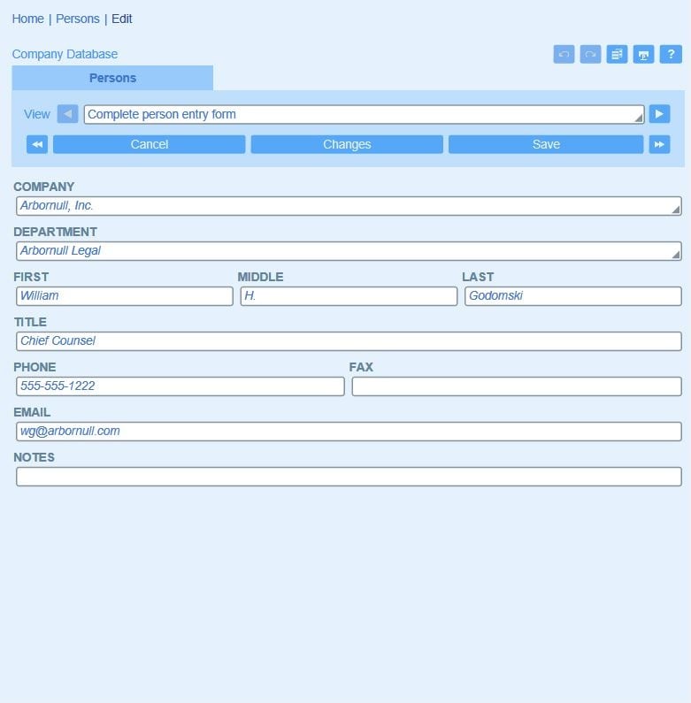
Task: Open Persons breadcrumb link
Action: tap(78, 19)
